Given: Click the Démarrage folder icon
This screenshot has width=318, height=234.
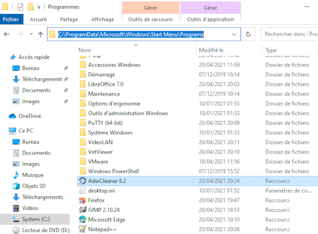Looking at the screenshot, I should pyautogui.click(x=82, y=74).
